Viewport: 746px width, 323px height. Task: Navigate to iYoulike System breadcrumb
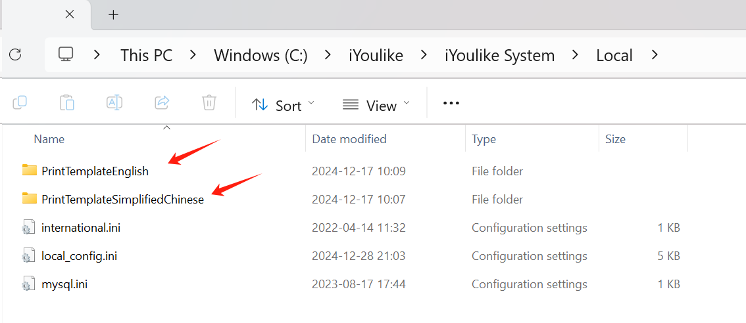click(499, 56)
